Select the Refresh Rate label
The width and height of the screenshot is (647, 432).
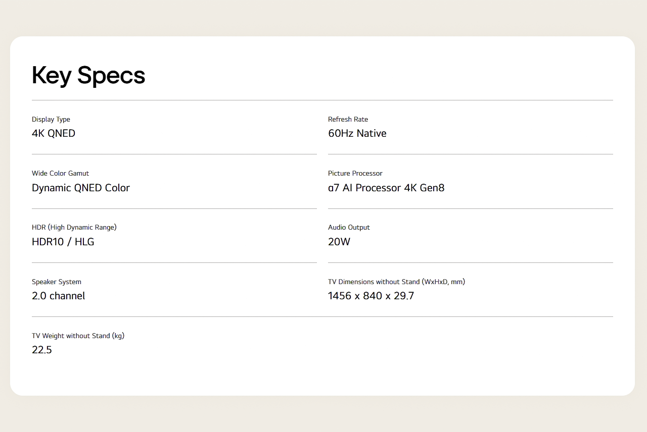[348, 120]
